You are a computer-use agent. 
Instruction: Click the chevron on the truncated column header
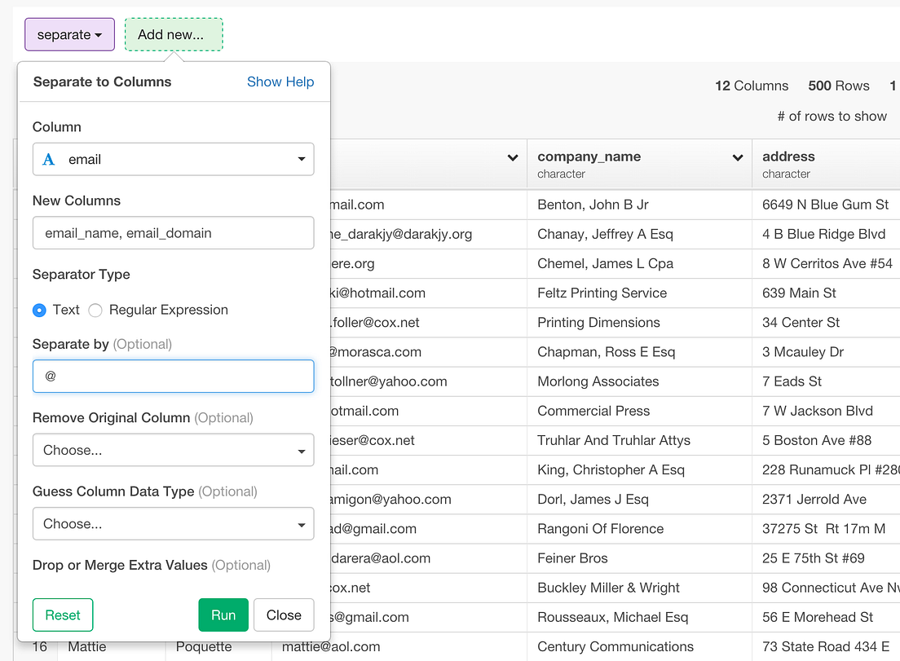[513, 156]
